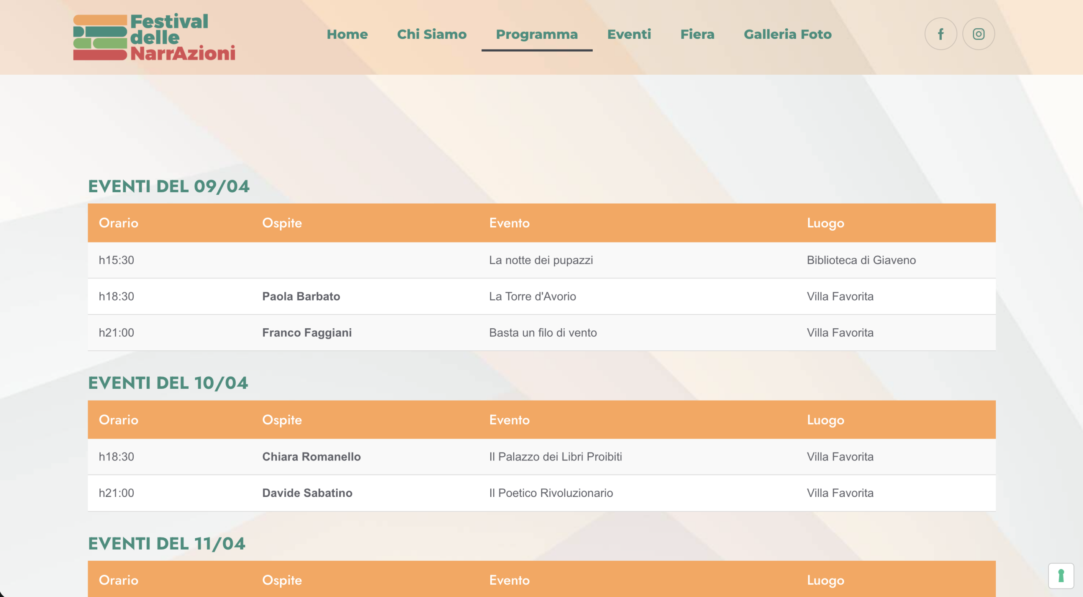Open the Facebook page icon

point(940,34)
